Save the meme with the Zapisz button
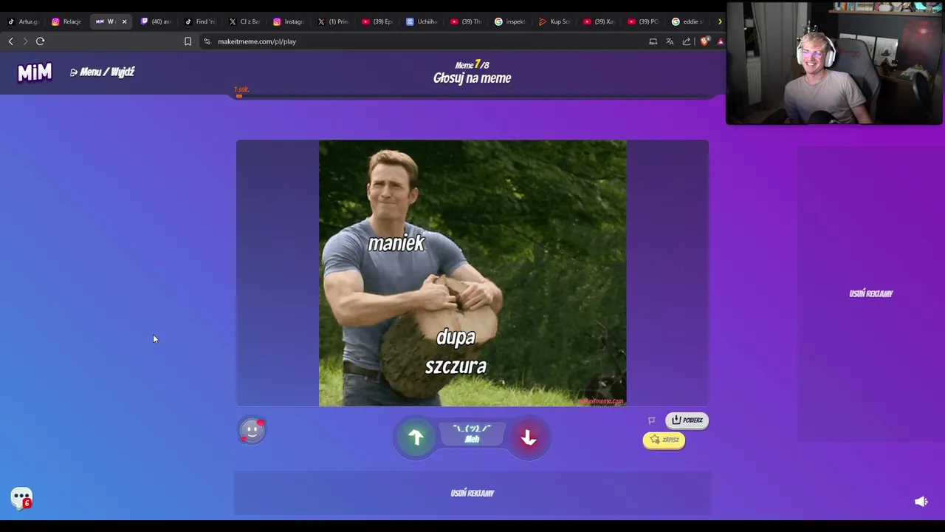945x532 pixels. pyautogui.click(x=664, y=440)
